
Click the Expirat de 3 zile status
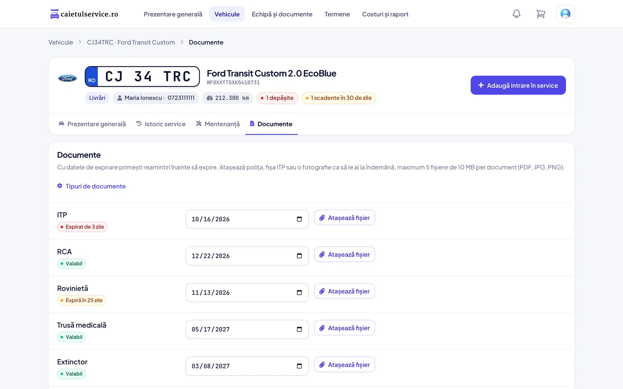(82, 227)
